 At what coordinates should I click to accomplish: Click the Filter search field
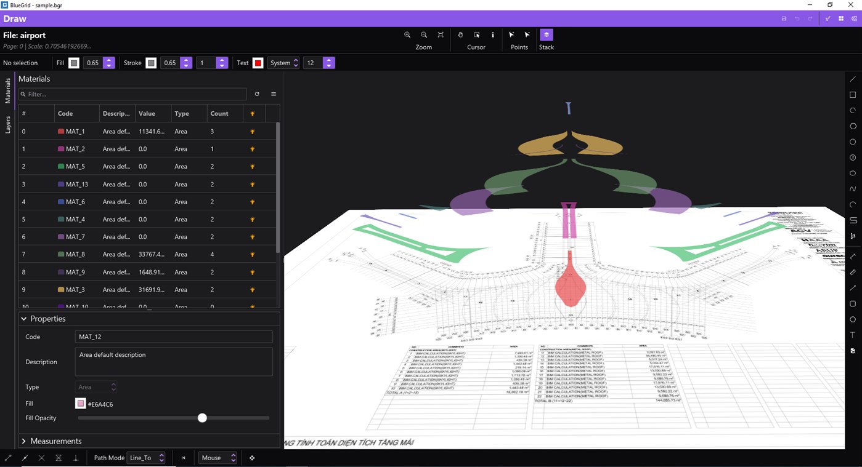tap(132, 94)
